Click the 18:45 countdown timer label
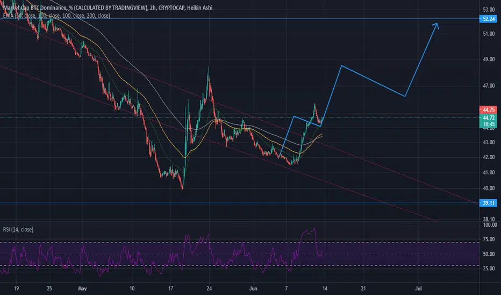The height and width of the screenshot is (295, 501). (489, 124)
